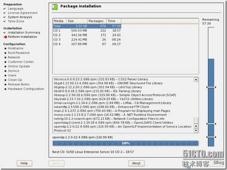Screen dimensions: 227x170
Task: Click the checkmark next to Time Zone
Action: (5, 21)
